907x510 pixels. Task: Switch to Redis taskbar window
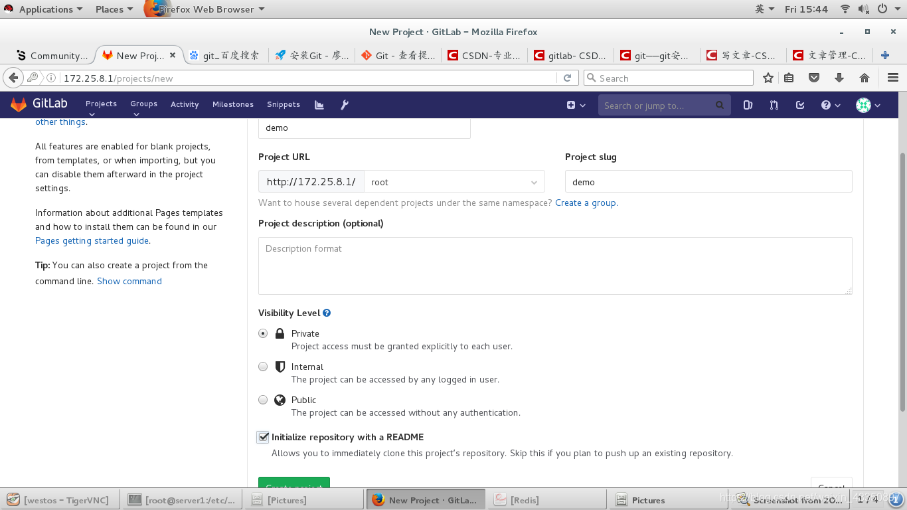(x=547, y=500)
